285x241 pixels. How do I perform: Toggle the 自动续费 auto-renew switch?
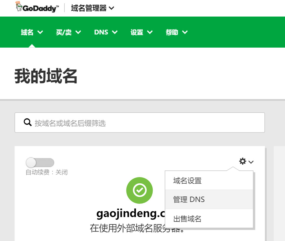[40, 163]
